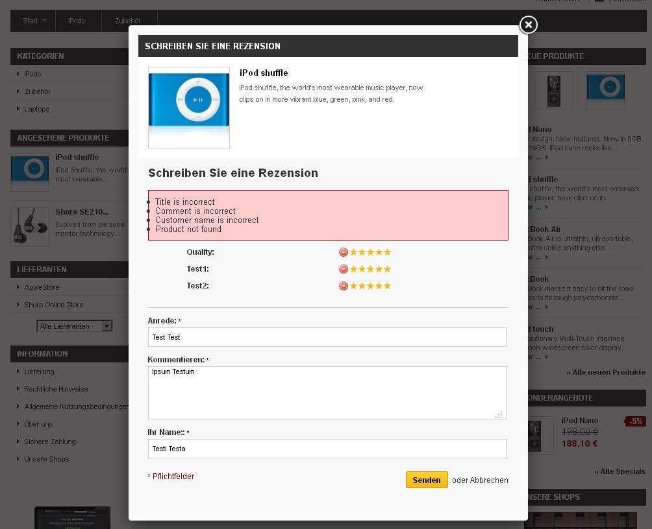This screenshot has width=652, height=529.
Task: Set Quality rating to one star
Action: [354, 252]
